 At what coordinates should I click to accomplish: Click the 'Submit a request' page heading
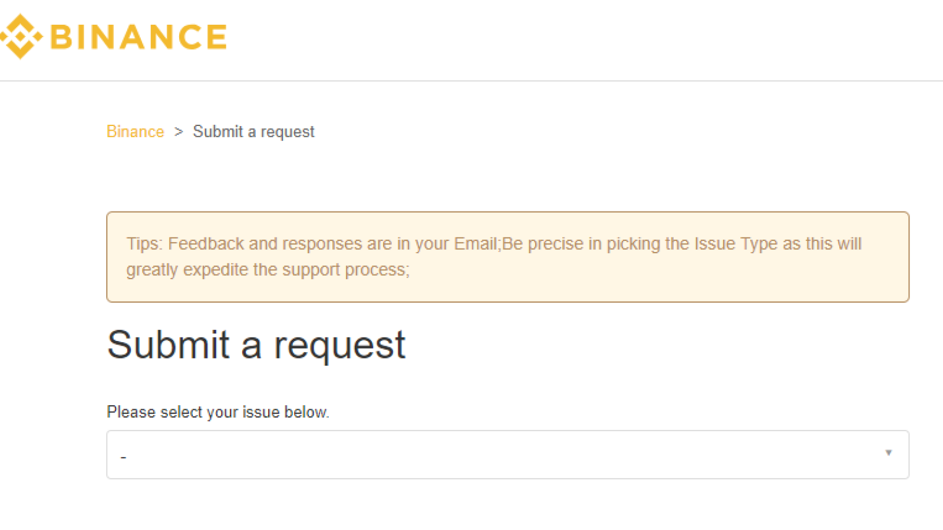[x=256, y=345]
